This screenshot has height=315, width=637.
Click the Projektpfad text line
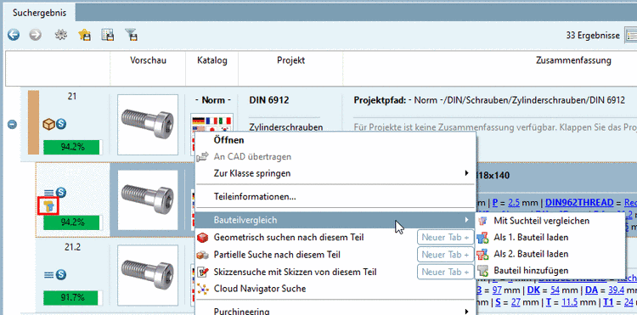tap(489, 100)
